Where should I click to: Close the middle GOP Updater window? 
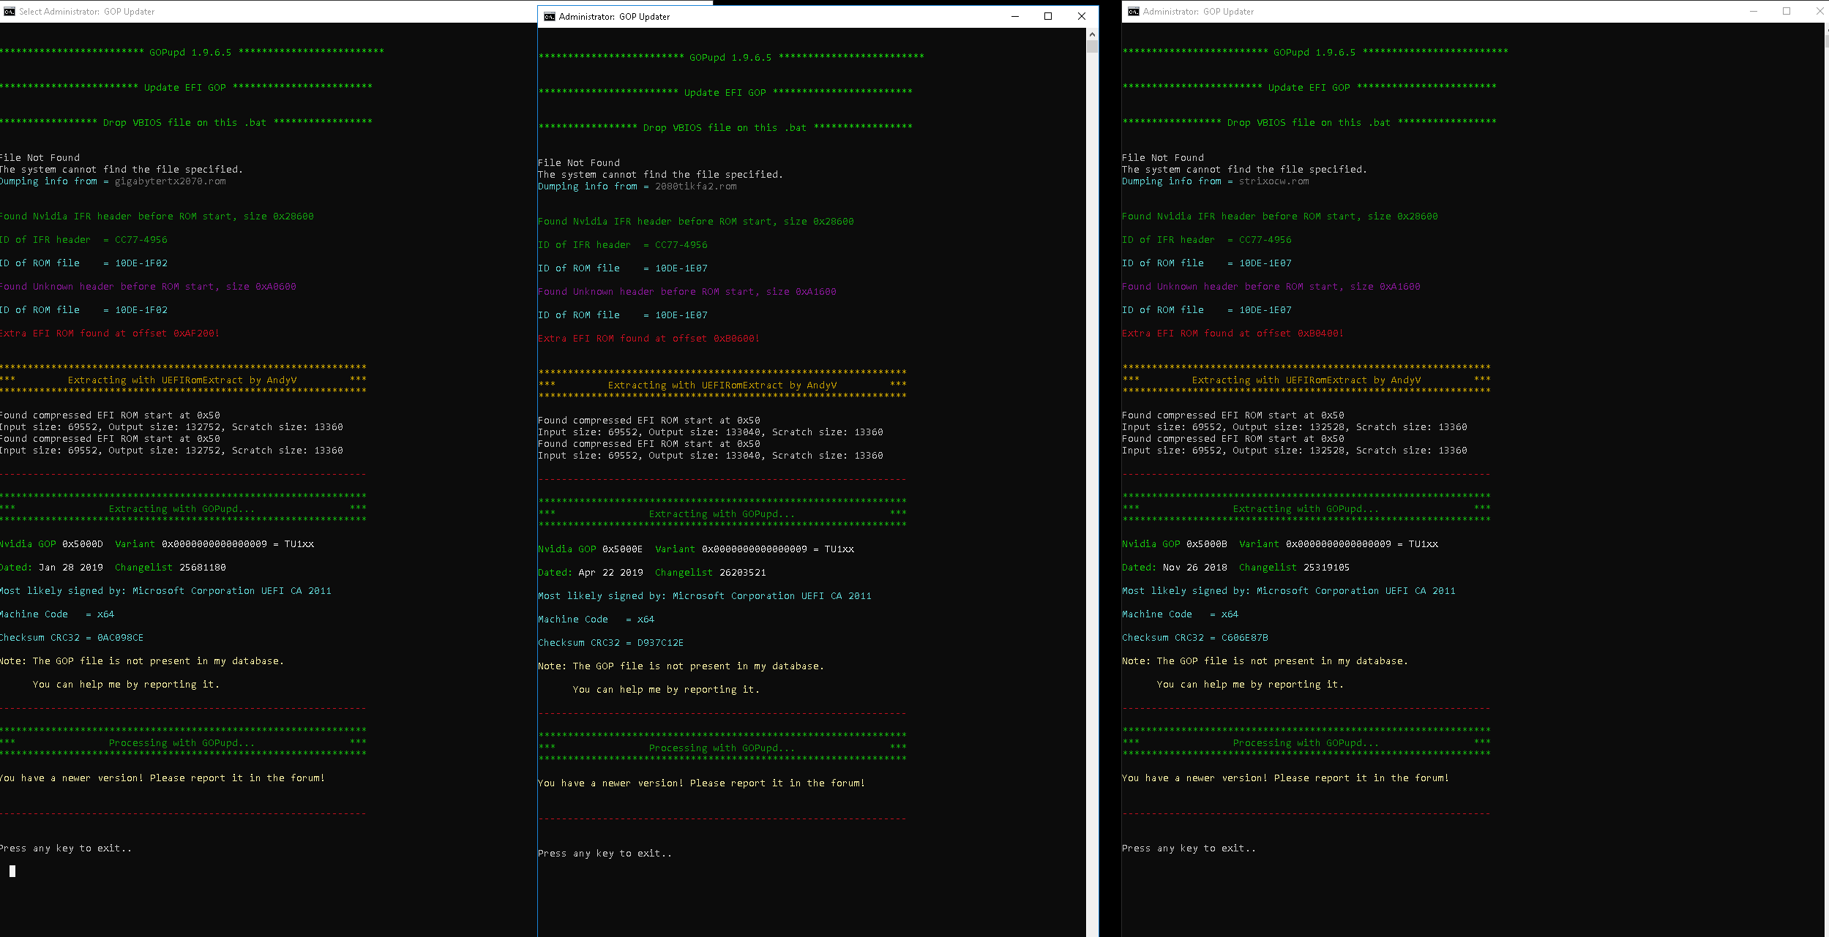coord(1082,17)
